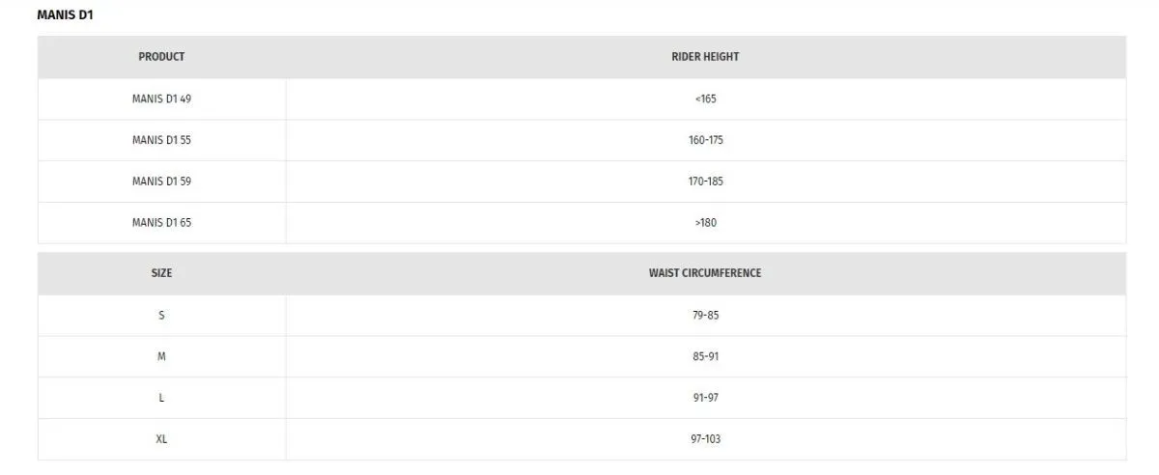Click the WAIST CIRCUMFERENCE column header
1159x475 pixels.
[705, 273]
